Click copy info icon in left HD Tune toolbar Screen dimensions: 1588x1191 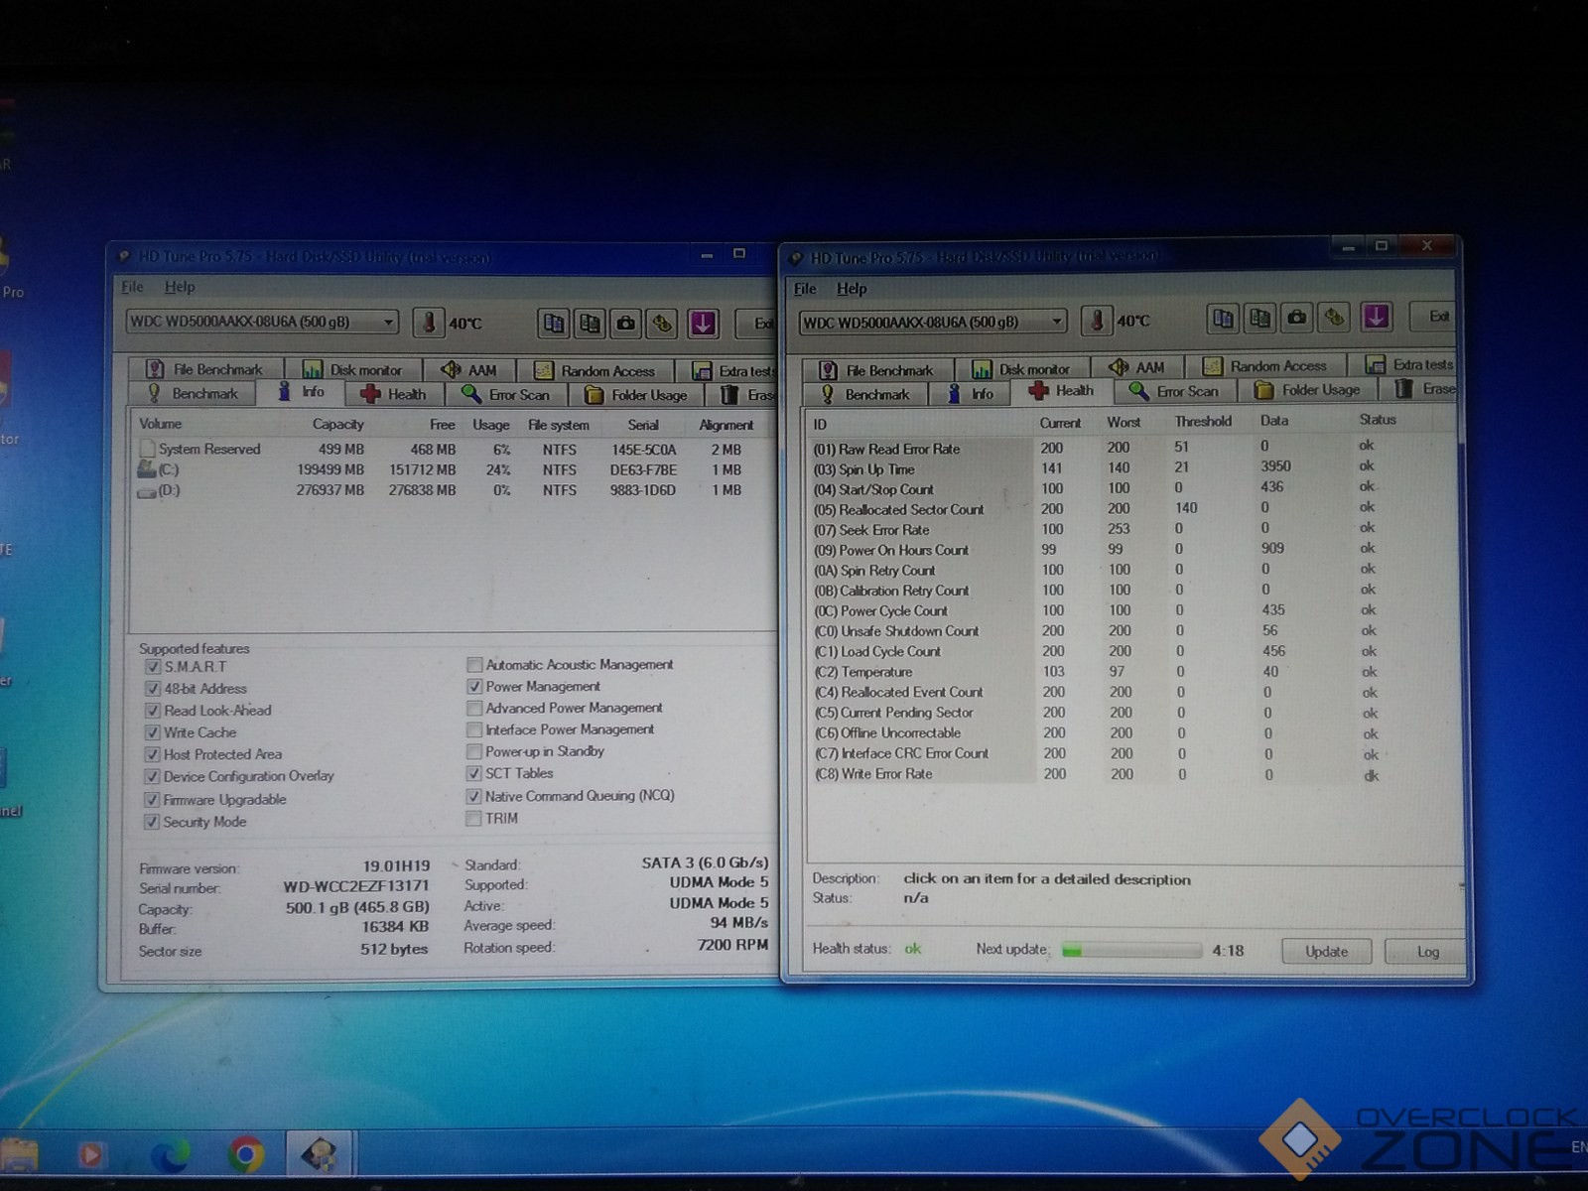pyautogui.click(x=554, y=324)
